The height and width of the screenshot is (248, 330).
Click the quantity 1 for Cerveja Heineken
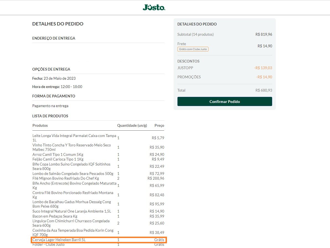click(118, 240)
